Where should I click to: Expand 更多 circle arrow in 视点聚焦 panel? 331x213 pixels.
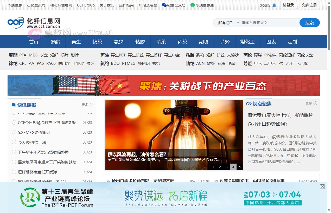pyautogui.click(x=316, y=103)
